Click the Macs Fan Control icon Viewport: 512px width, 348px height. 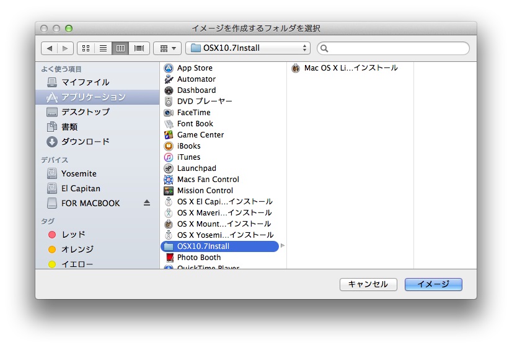point(169,180)
